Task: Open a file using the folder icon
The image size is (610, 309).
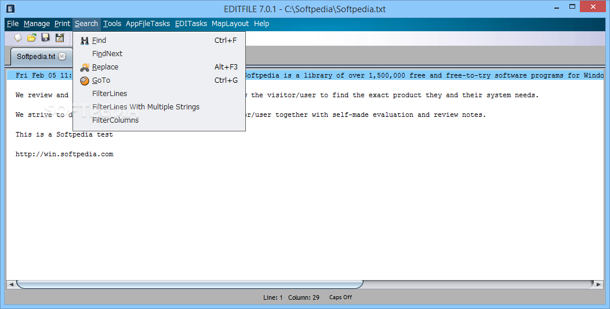Action: click(31, 38)
